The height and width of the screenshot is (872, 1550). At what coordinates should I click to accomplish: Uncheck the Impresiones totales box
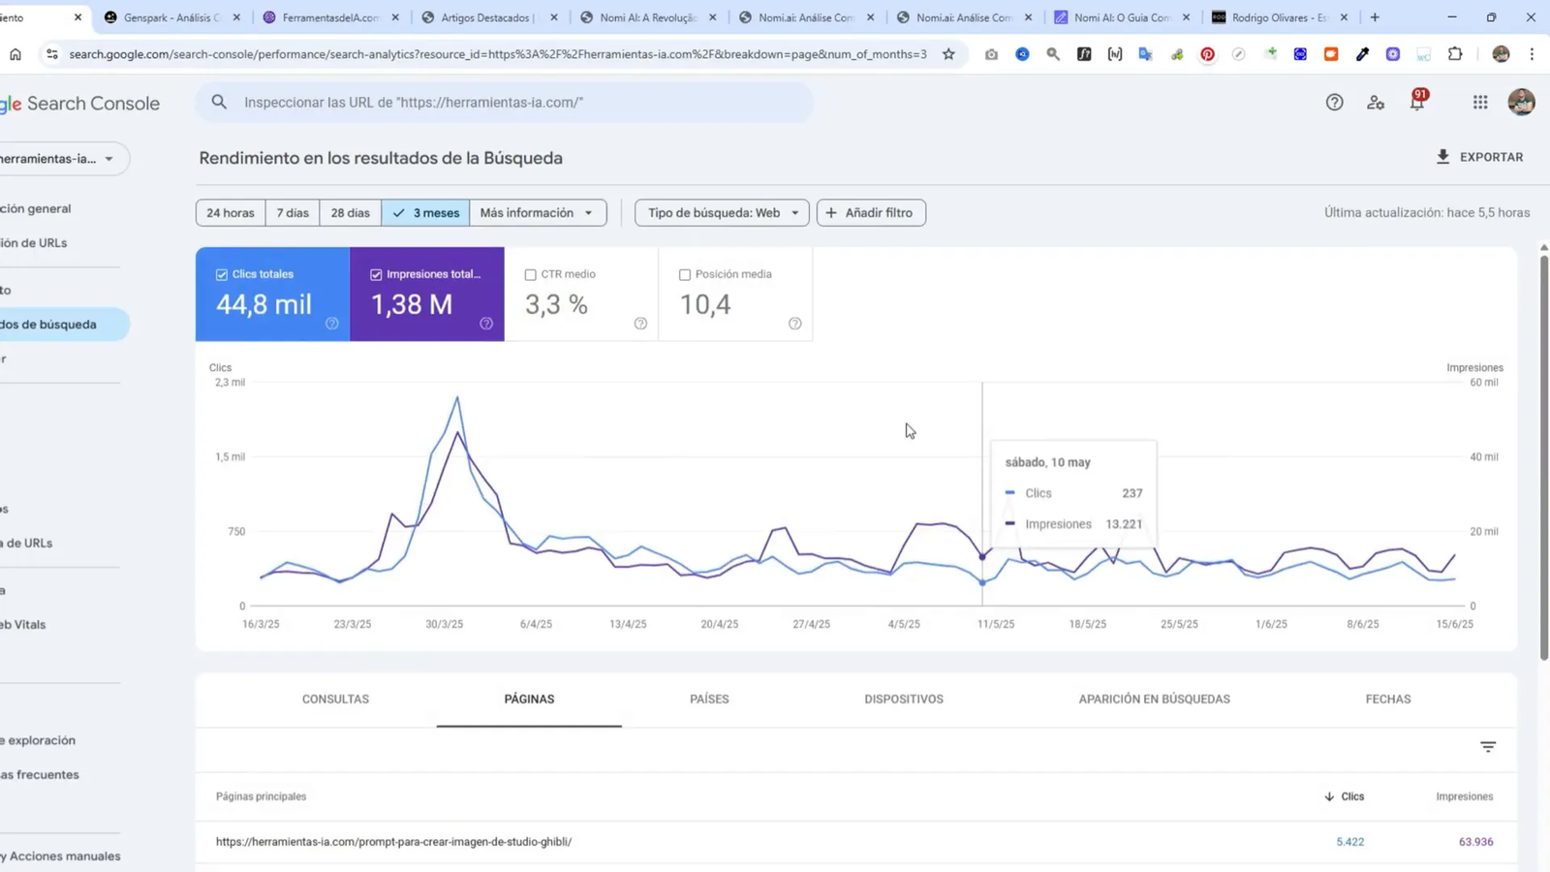tap(376, 274)
